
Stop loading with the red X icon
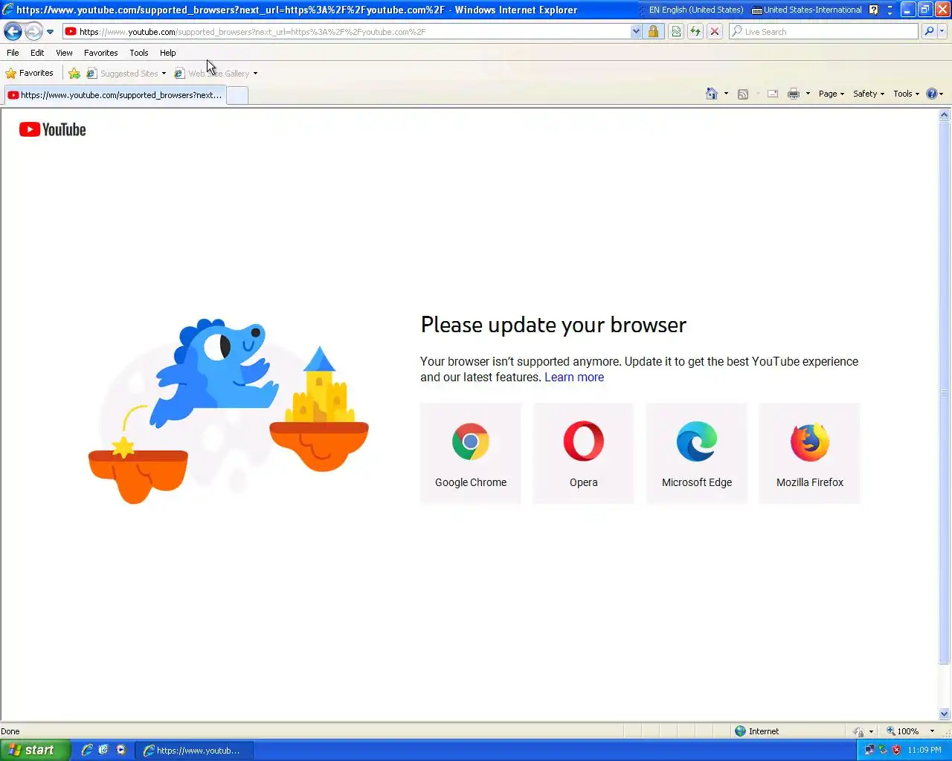click(715, 32)
